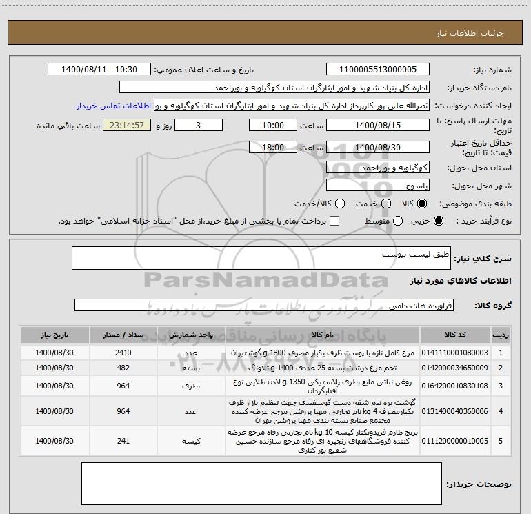Click the جزئیات اطلاعات نیاز header title
The image size is (531, 514).
470,33
